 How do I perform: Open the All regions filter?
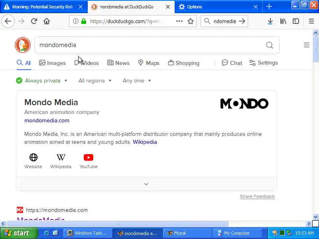pyautogui.click(x=95, y=81)
